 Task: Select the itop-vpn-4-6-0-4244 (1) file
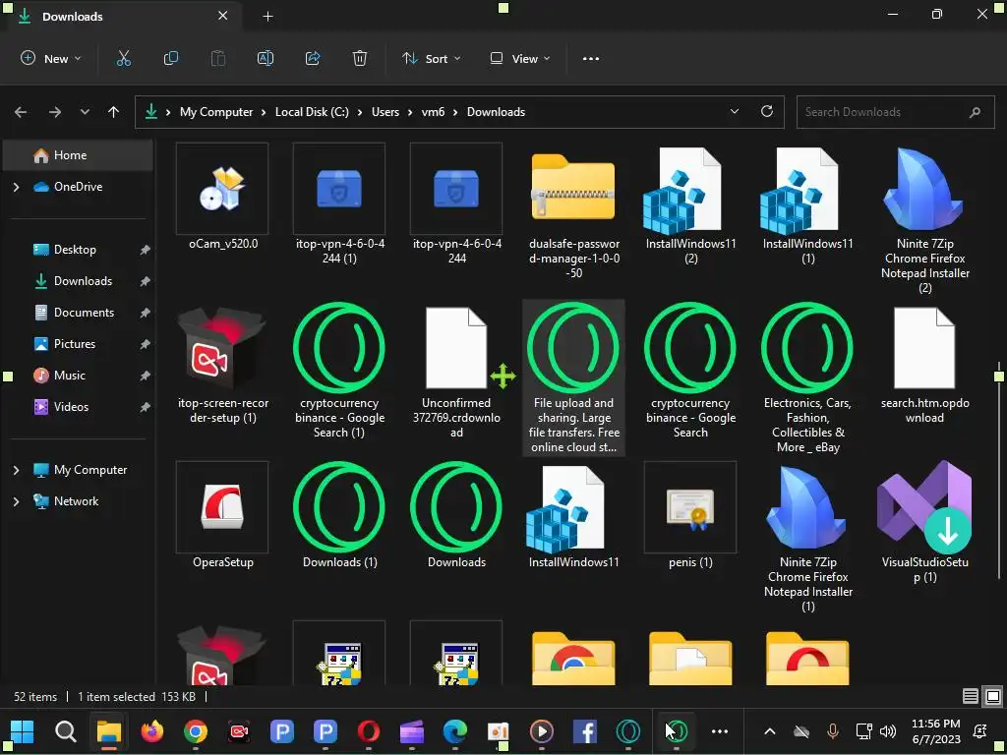[339, 204]
